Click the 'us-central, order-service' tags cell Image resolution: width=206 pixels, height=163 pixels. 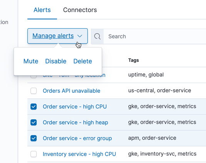click(x=160, y=90)
